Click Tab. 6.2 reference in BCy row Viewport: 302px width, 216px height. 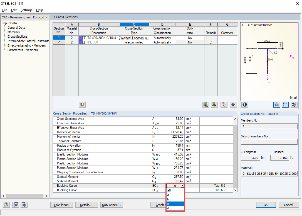click(220, 186)
